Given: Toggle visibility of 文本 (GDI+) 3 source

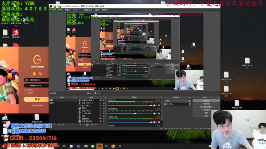Looking at the screenshot, I should 100,103.
